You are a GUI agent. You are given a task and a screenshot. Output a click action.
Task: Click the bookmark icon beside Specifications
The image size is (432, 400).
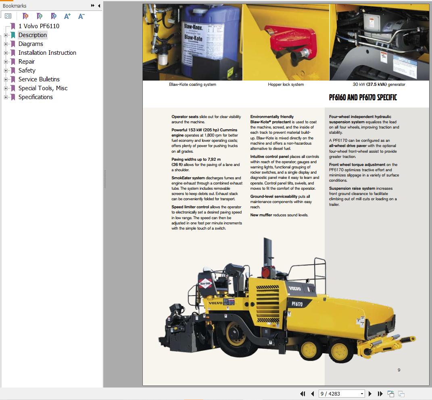13,97
